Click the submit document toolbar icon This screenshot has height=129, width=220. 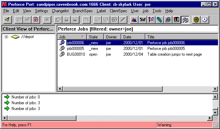pos(47,20)
